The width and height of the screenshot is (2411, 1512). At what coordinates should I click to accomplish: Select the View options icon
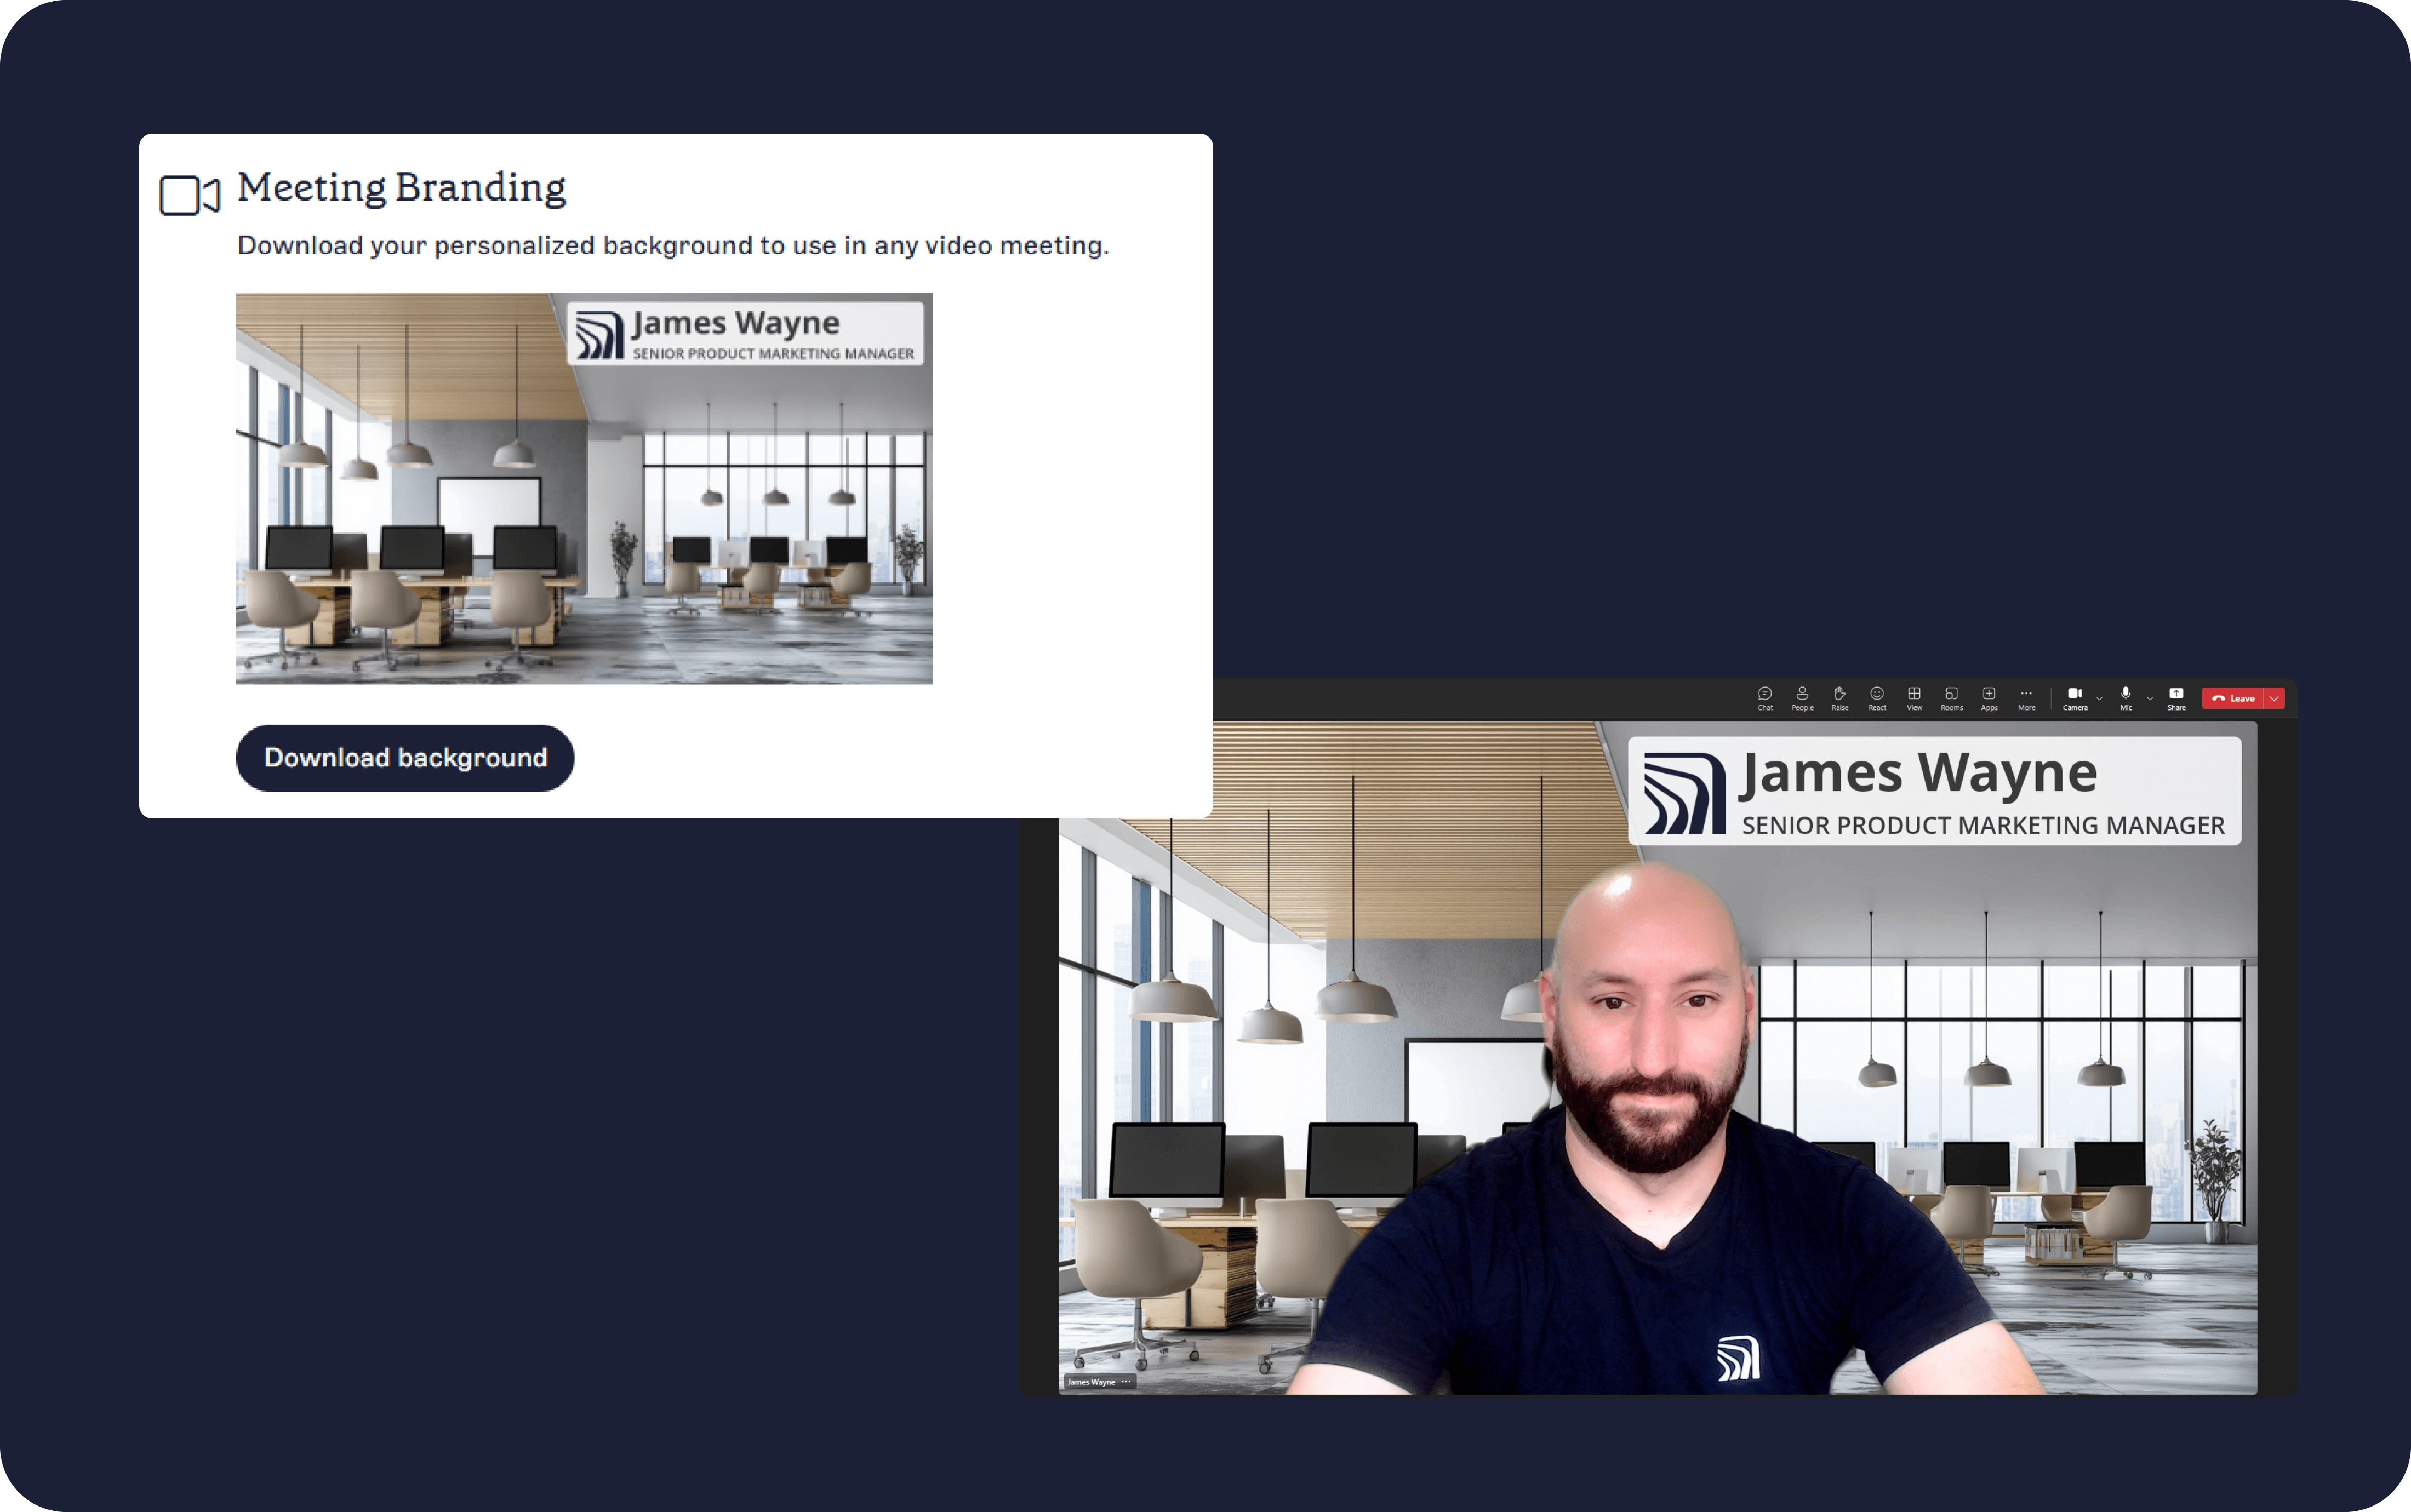[1914, 695]
